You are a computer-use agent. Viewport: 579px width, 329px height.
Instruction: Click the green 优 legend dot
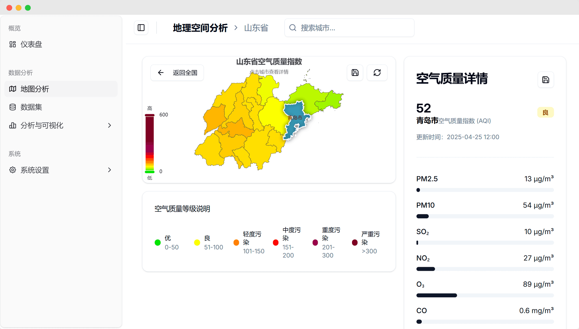point(158,243)
